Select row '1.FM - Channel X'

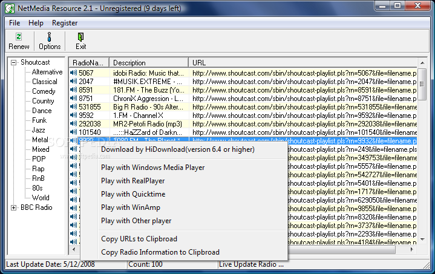pyautogui.click(x=243, y=116)
